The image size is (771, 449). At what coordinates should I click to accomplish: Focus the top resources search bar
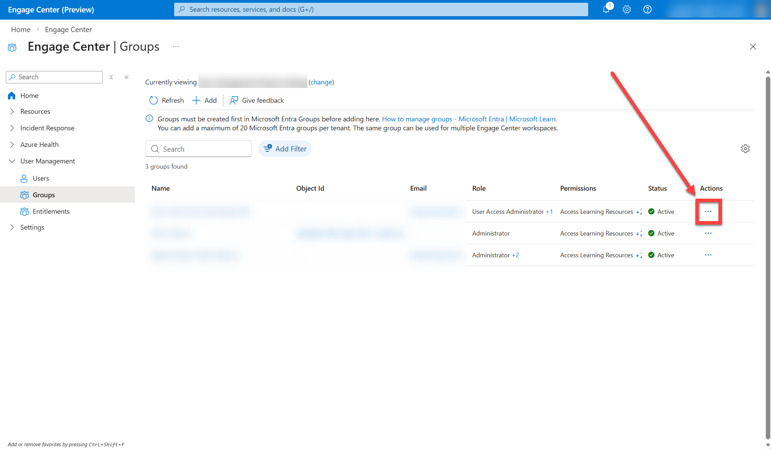[x=381, y=9]
